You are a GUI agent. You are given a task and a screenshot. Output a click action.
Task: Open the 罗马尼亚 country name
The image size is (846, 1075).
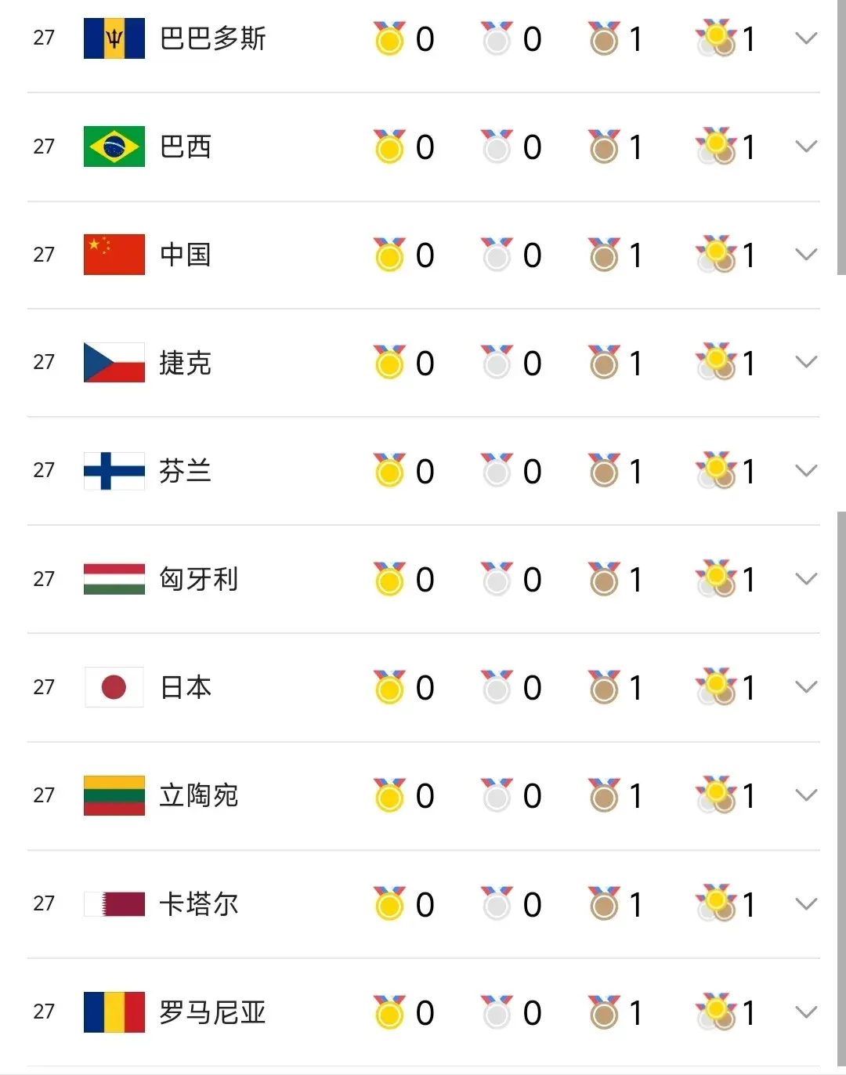tap(212, 1012)
